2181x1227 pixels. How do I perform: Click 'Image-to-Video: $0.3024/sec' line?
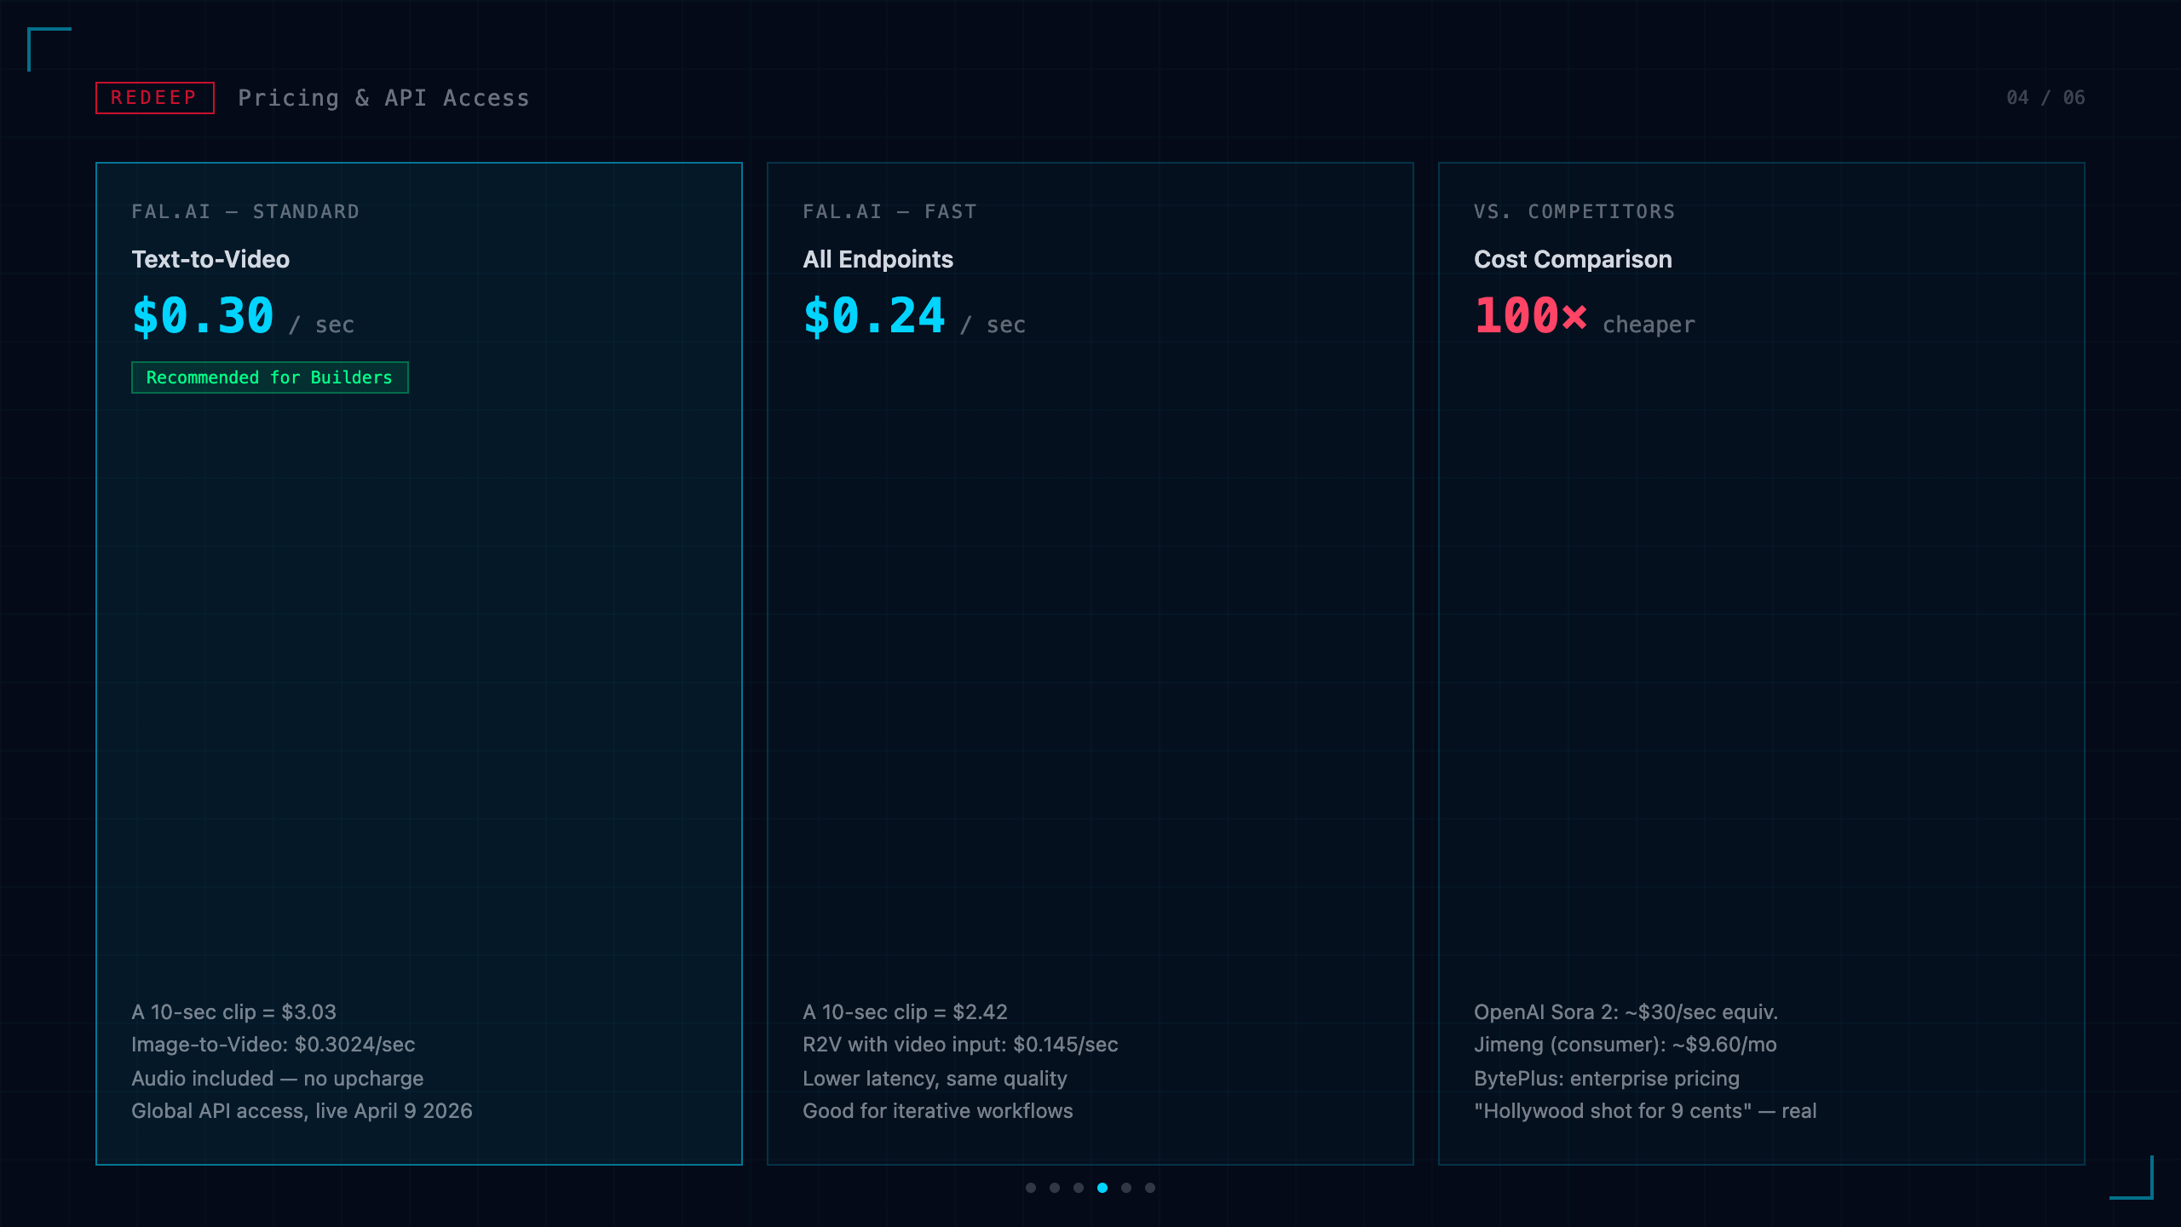coord(273,1045)
